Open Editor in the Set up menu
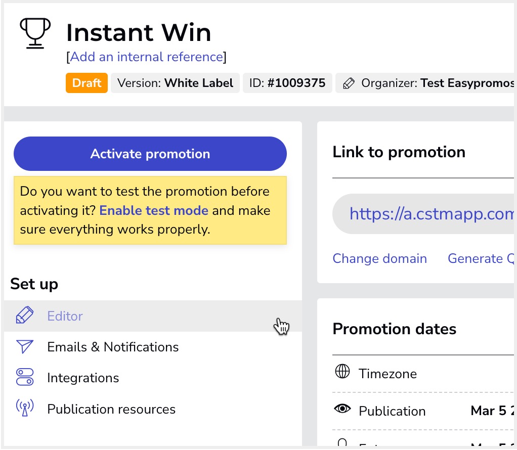The height and width of the screenshot is (450, 517). coord(65,316)
